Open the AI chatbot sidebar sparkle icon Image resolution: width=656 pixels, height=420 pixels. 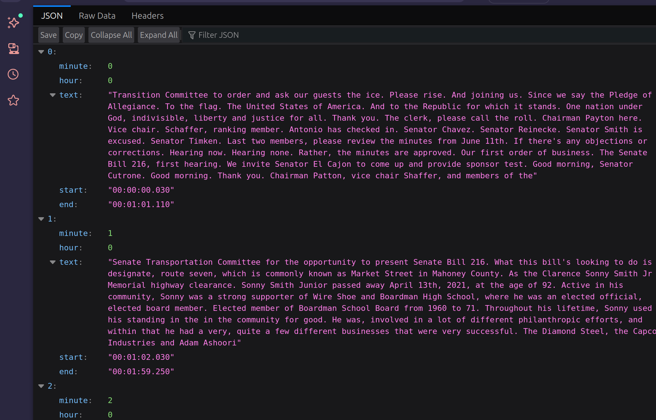[14, 23]
